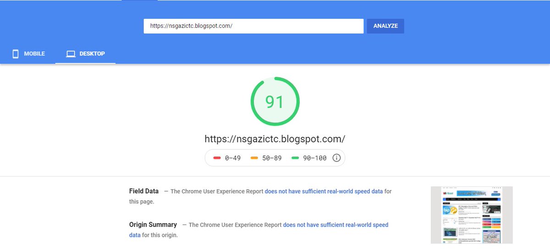Click the mobile phone icon
The image size is (550, 251).
tap(16, 54)
